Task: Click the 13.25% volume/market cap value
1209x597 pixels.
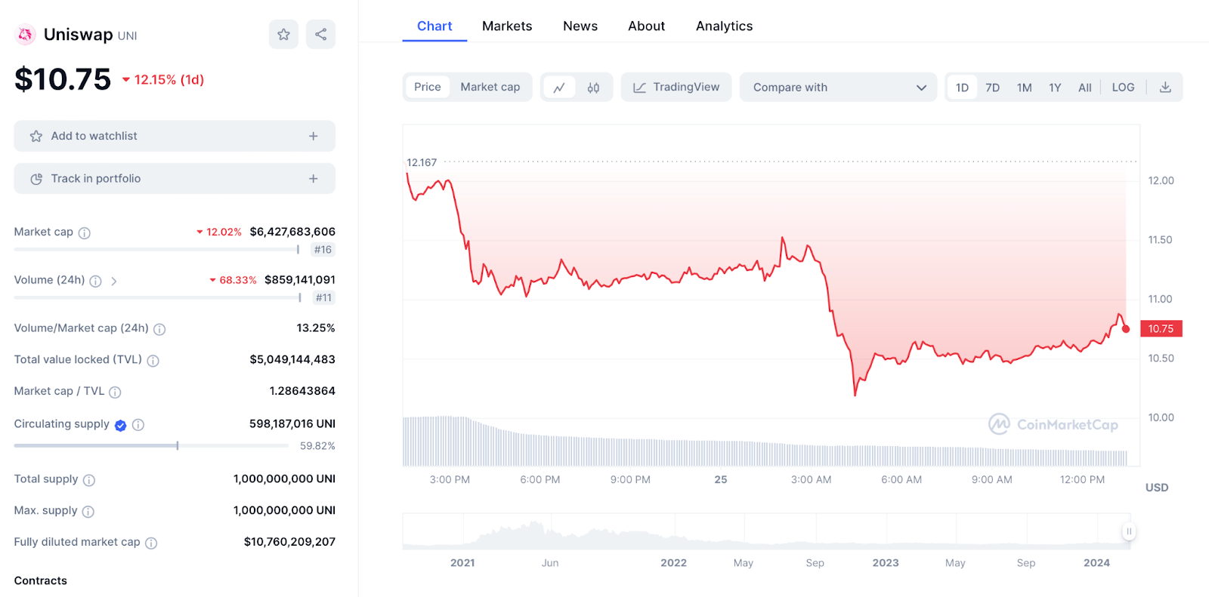Action: coord(316,328)
